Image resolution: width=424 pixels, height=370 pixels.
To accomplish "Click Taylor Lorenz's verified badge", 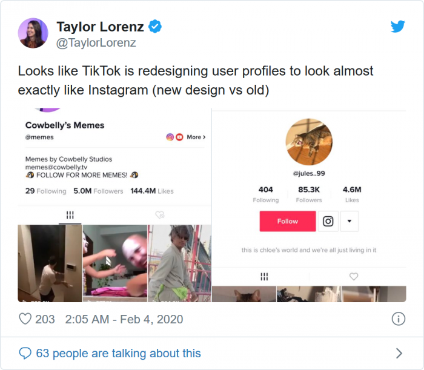I will point(156,27).
